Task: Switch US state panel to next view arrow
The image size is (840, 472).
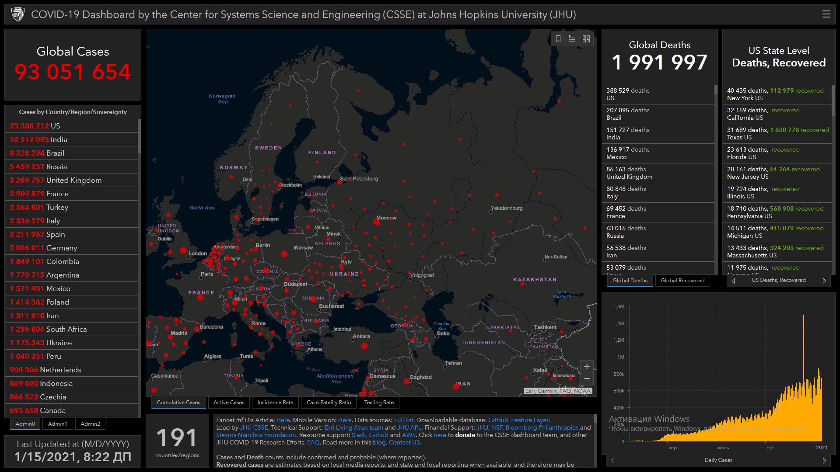Action: [x=824, y=281]
